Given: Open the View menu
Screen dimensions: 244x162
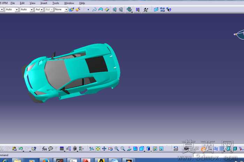Looking at the screenshot, I should [x=32, y=3].
